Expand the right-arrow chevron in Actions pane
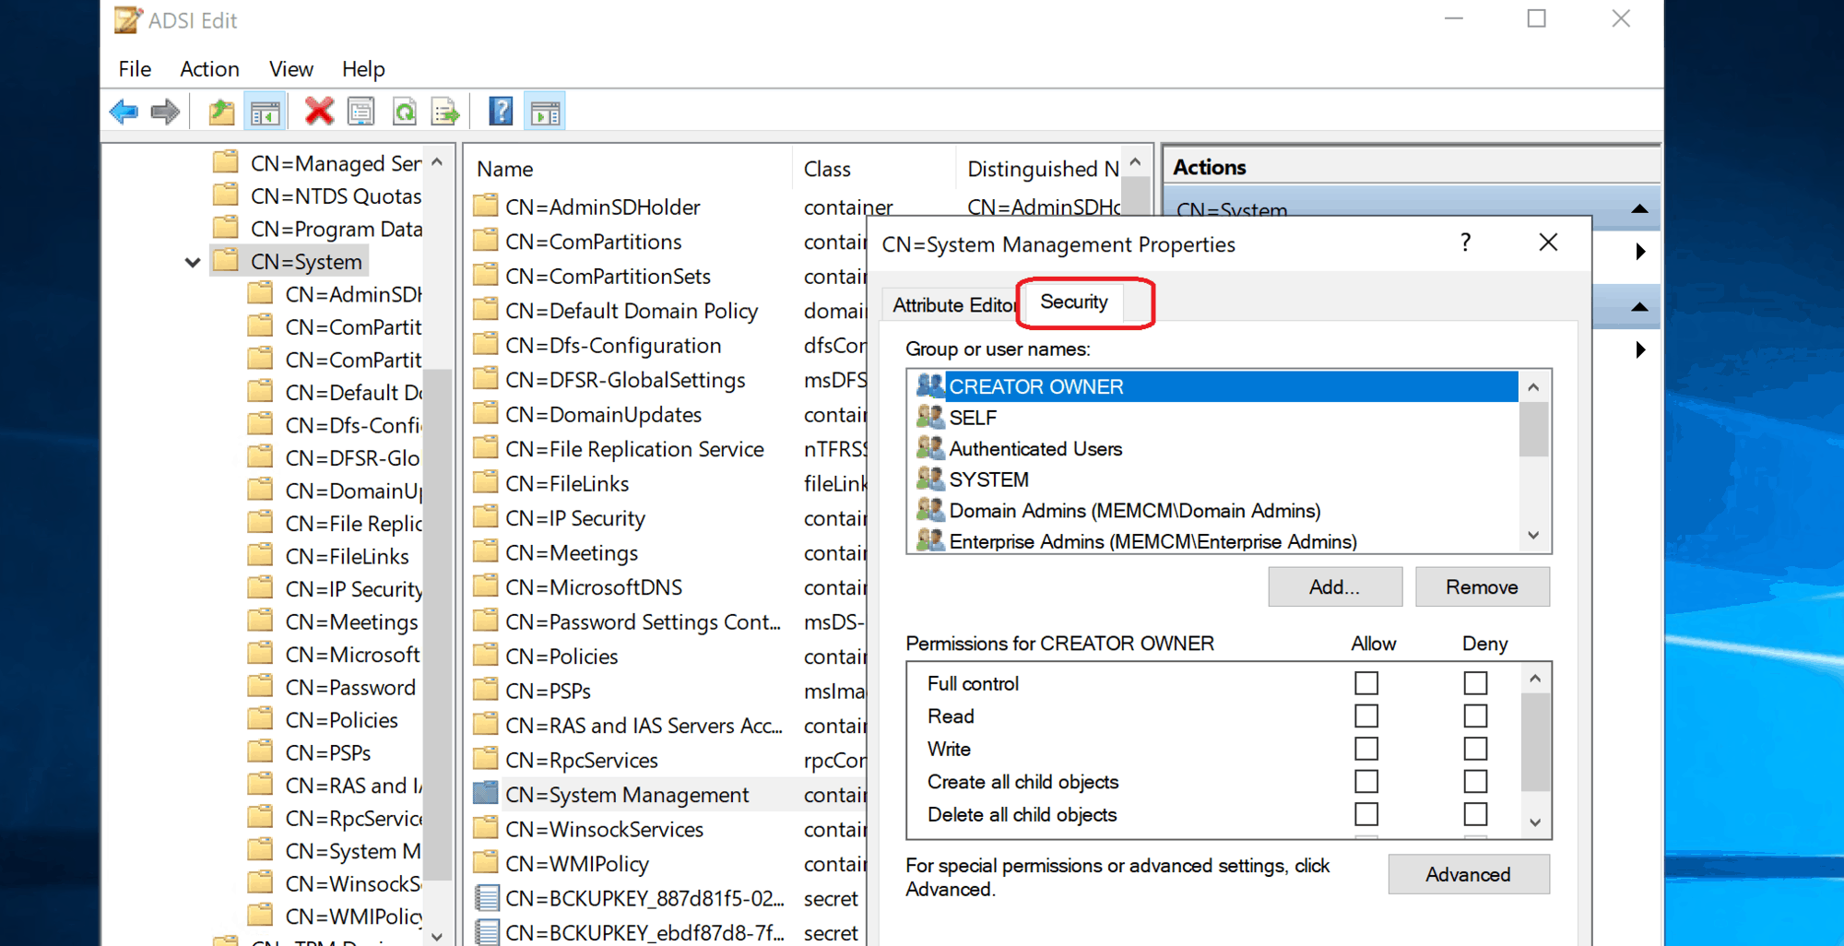1844x946 pixels. click(x=1640, y=251)
